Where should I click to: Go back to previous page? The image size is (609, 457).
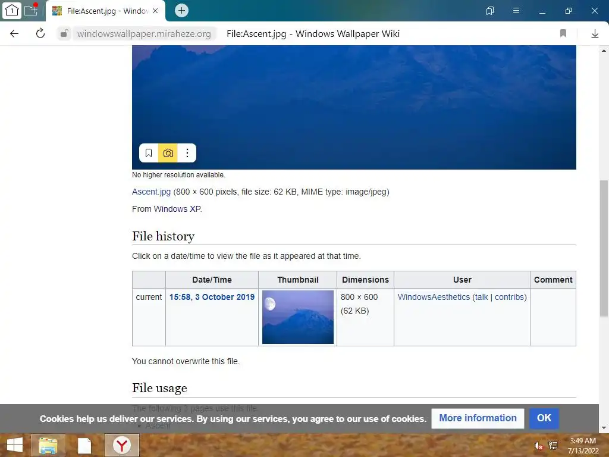(x=14, y=34)
